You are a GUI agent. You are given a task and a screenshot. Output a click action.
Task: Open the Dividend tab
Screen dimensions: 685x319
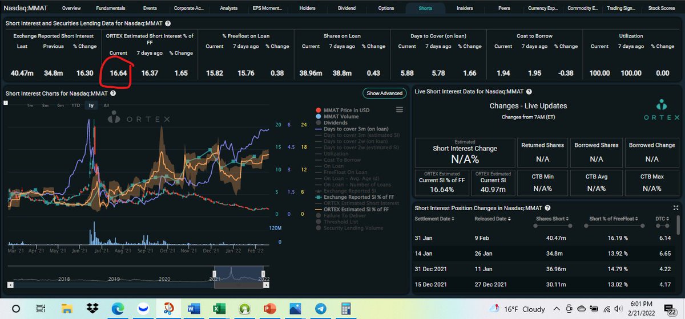coord(346,9)
